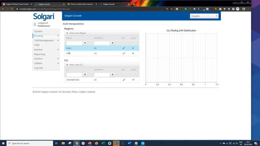Open Monitor in the sidebar
Viewport: 260px width, 146px height.
click(x=38, y=49)
